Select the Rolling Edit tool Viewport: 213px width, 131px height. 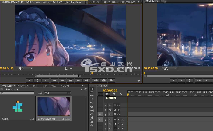[x=92, y=99]
